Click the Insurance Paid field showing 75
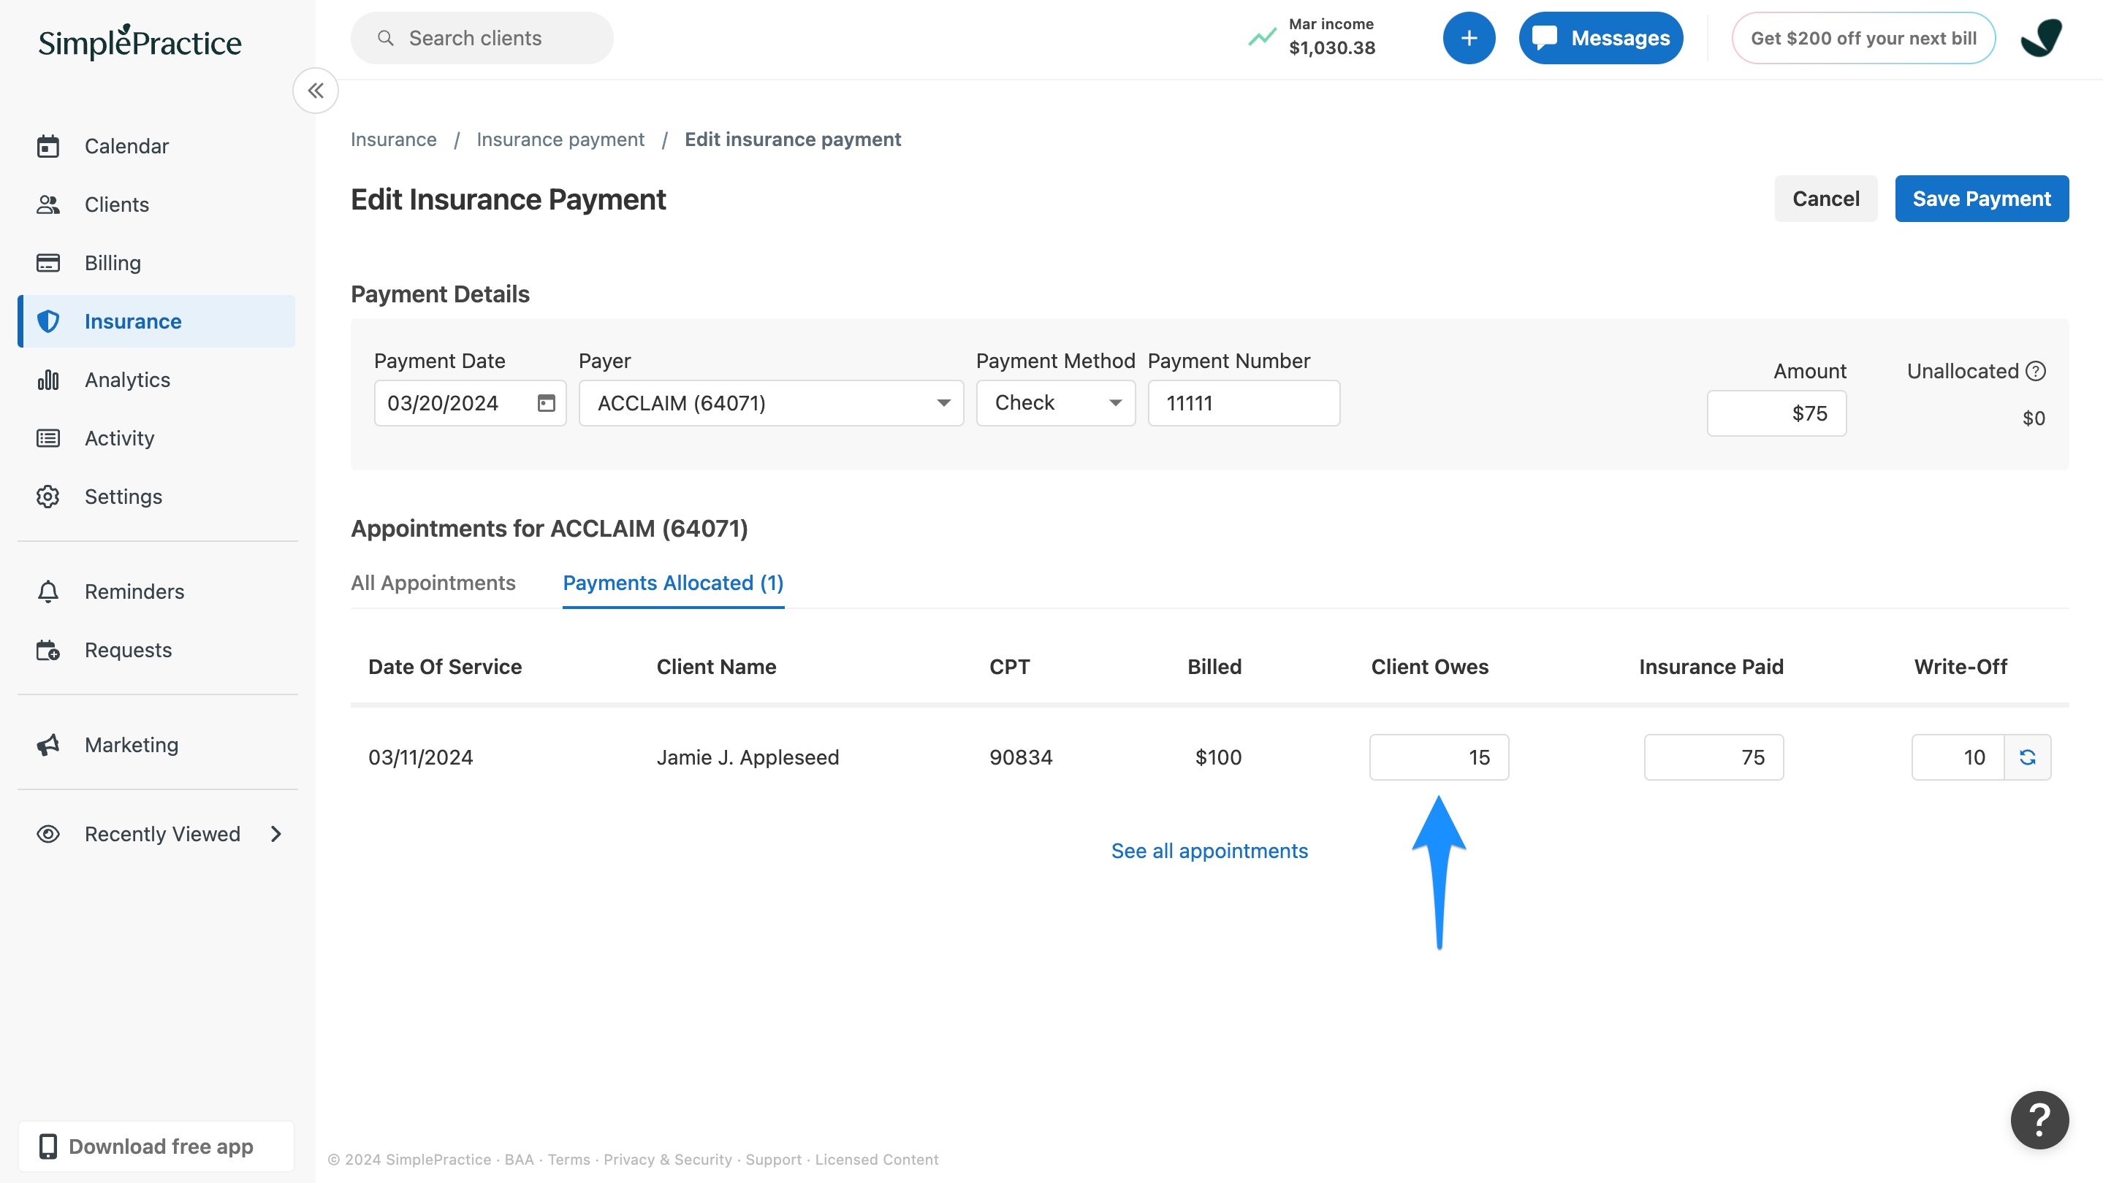Screen dimensions: 2103x1183 click(1714, 757)
